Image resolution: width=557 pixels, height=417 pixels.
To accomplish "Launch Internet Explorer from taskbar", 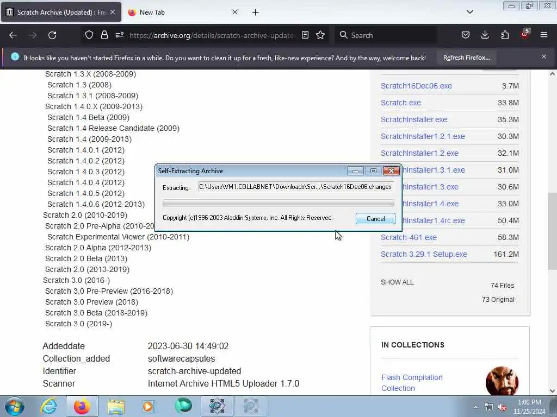I will [48, 406].
